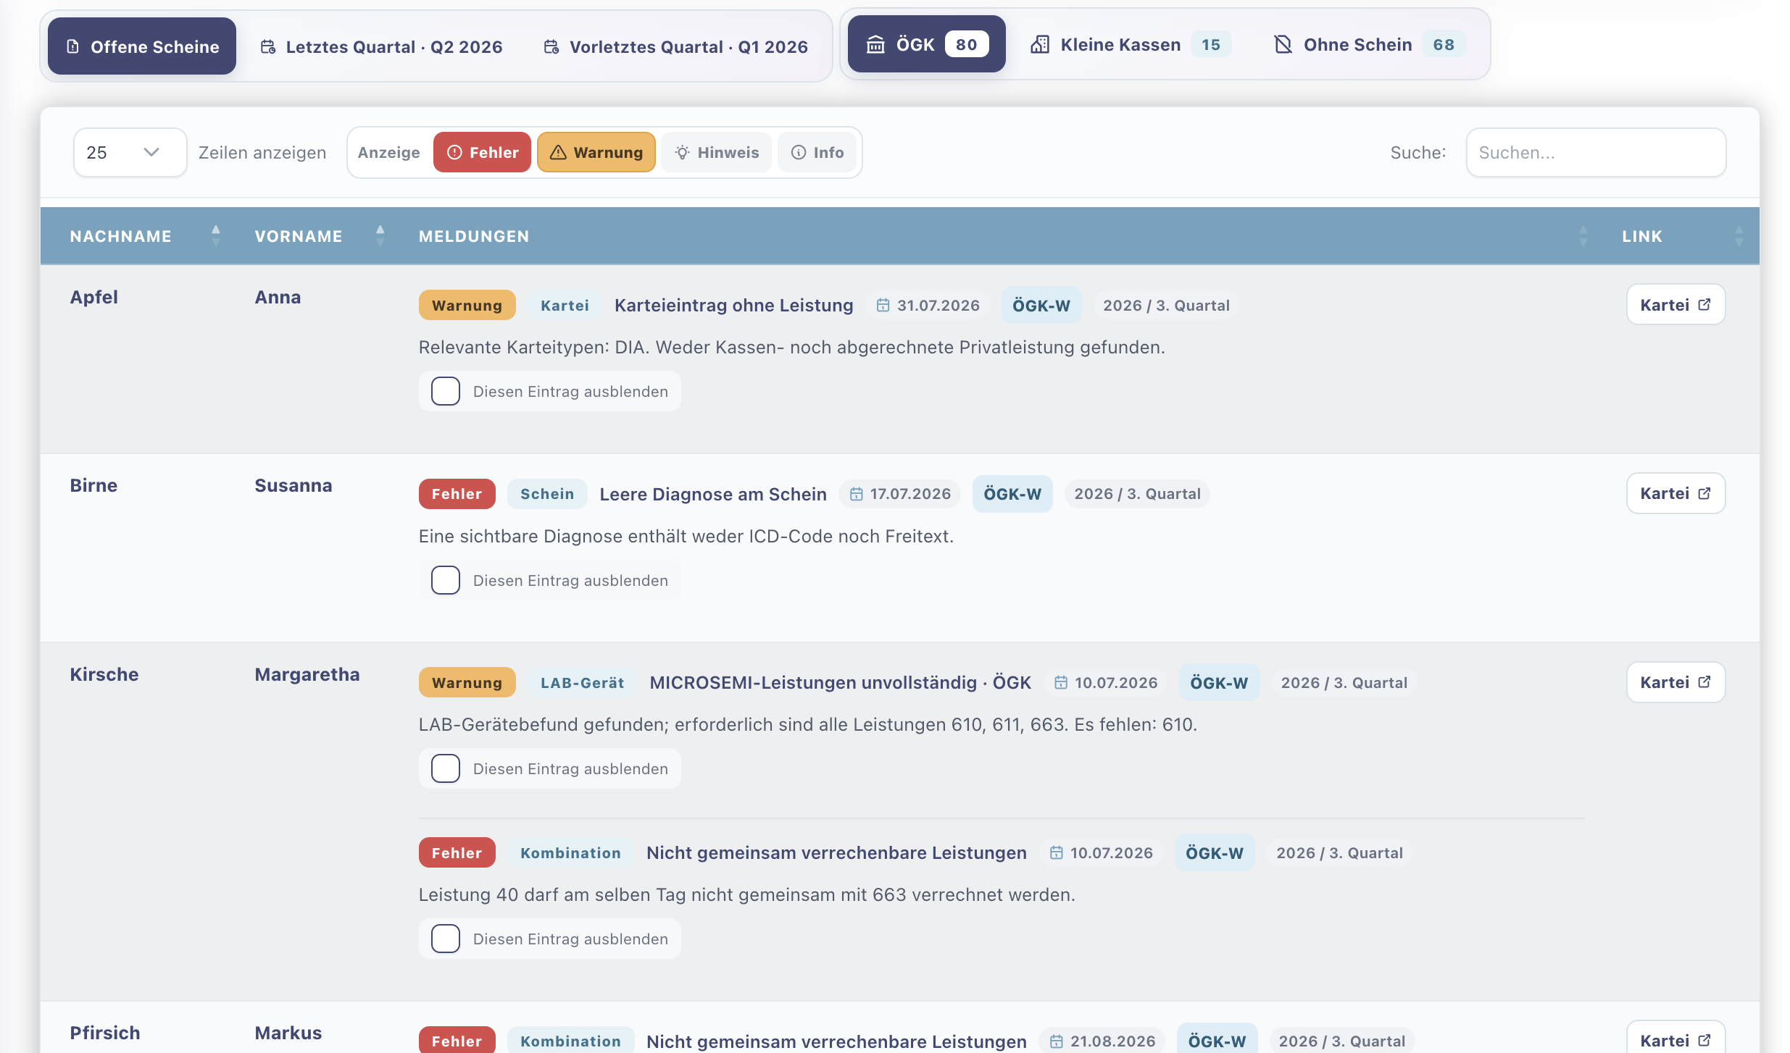The image size is (1790, 1053).
Task: Select the Ohne Schein tab
Action: (x=1370, y=44)
